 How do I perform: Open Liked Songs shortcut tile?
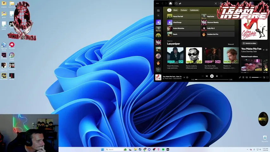click(x=184, y=22)
